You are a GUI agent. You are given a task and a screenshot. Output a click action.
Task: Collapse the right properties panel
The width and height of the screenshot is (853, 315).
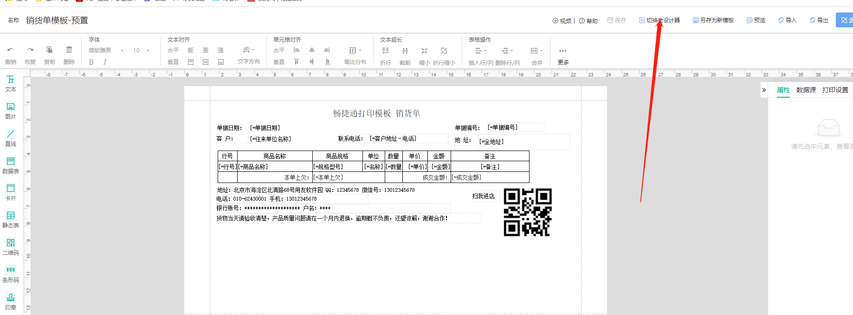763,90
